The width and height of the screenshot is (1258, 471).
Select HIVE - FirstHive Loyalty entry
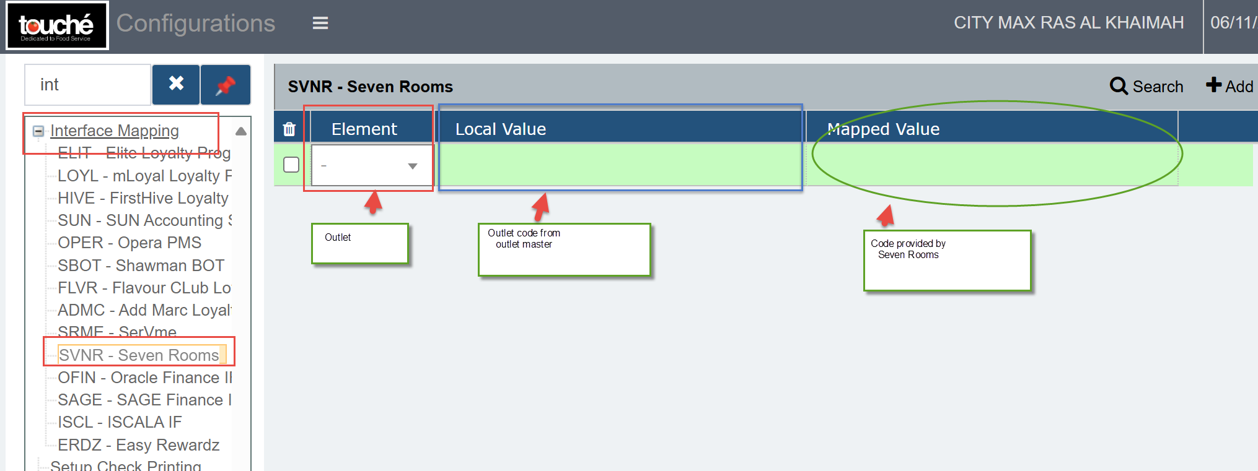point(143,198)
